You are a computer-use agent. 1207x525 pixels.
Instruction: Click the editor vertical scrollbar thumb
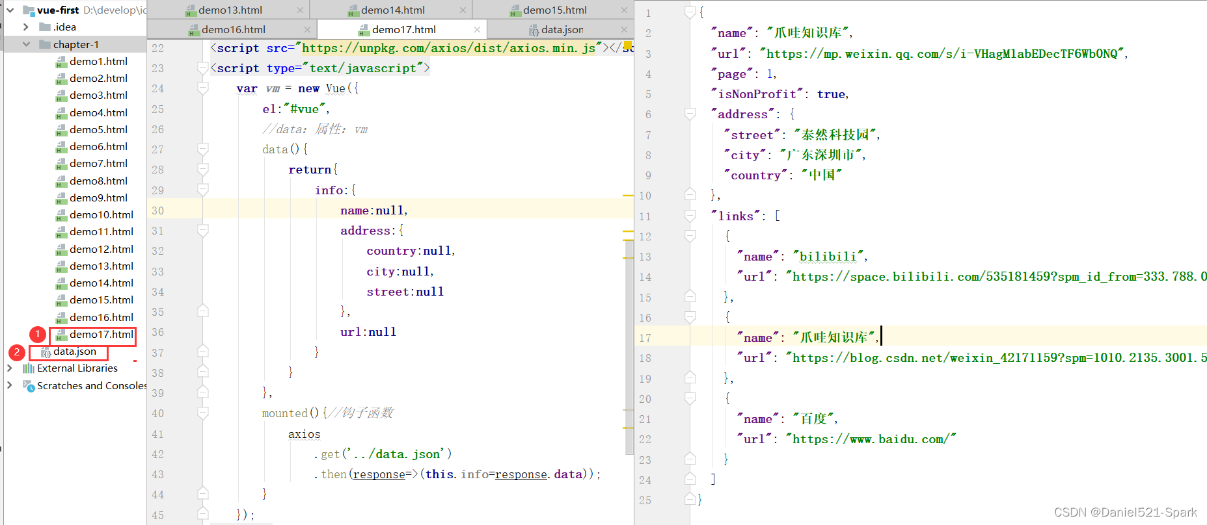click(629, 348)
